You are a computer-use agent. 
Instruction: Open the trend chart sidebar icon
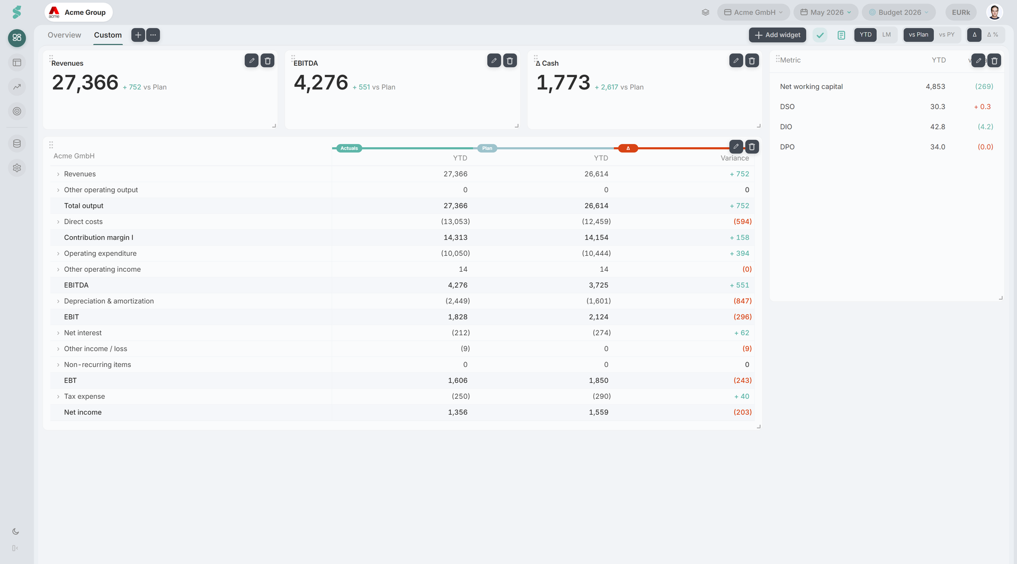coord(17,87)
